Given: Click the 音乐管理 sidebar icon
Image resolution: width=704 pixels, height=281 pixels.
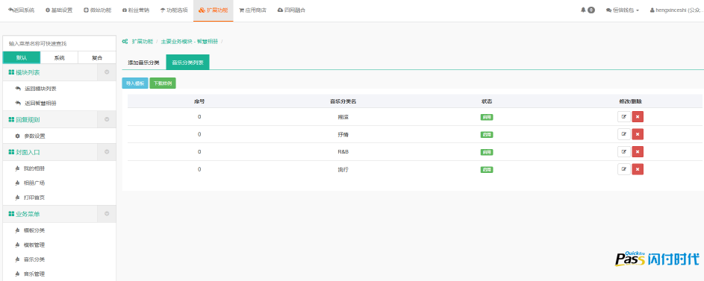Looking at the screenshot, I should [x=18, y=274].
